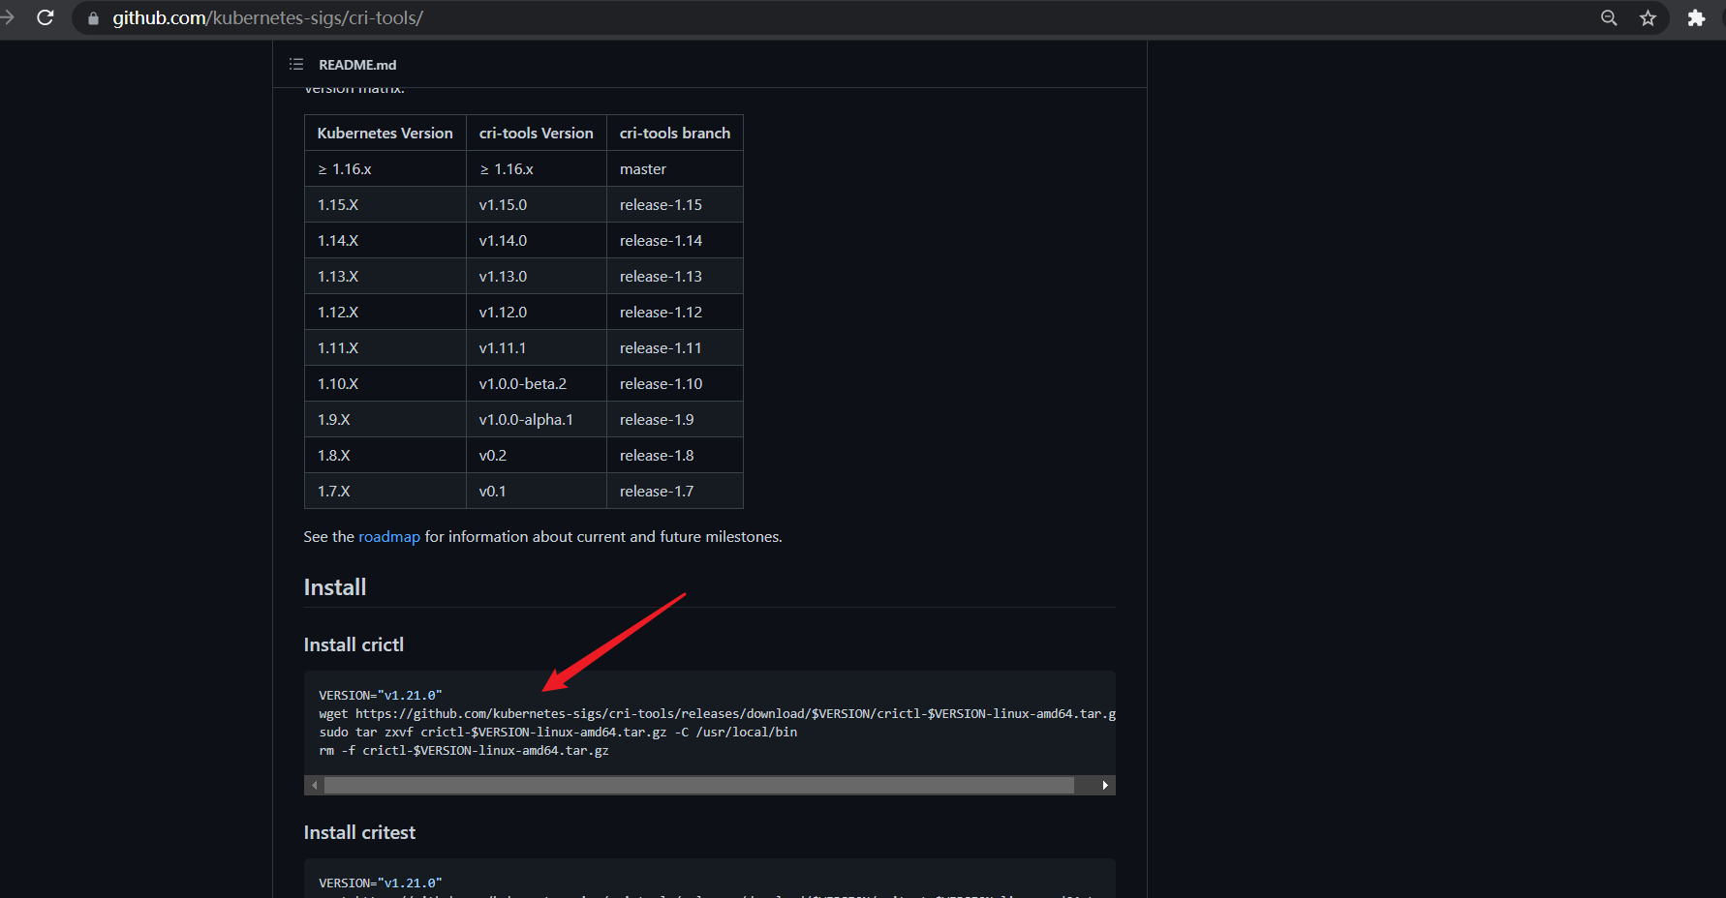Image resolution: width=1726 pixels, height=898 pixels.
Task: Click the Install section heading
Action: (x=335, y=587)
